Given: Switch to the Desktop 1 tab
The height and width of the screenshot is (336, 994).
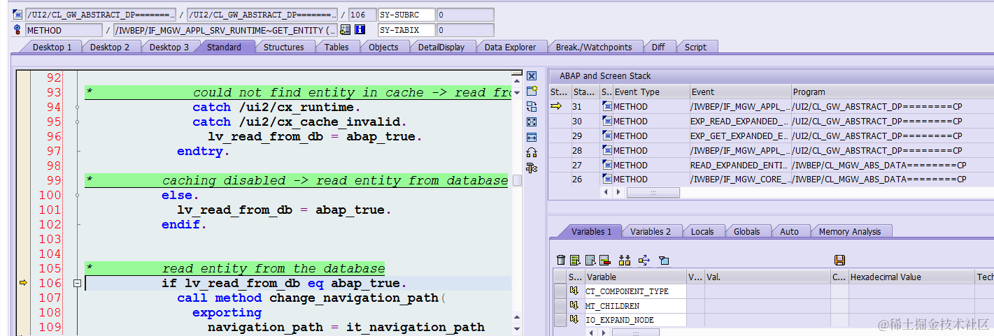Looking at the screenshot, I should point(52,47).
